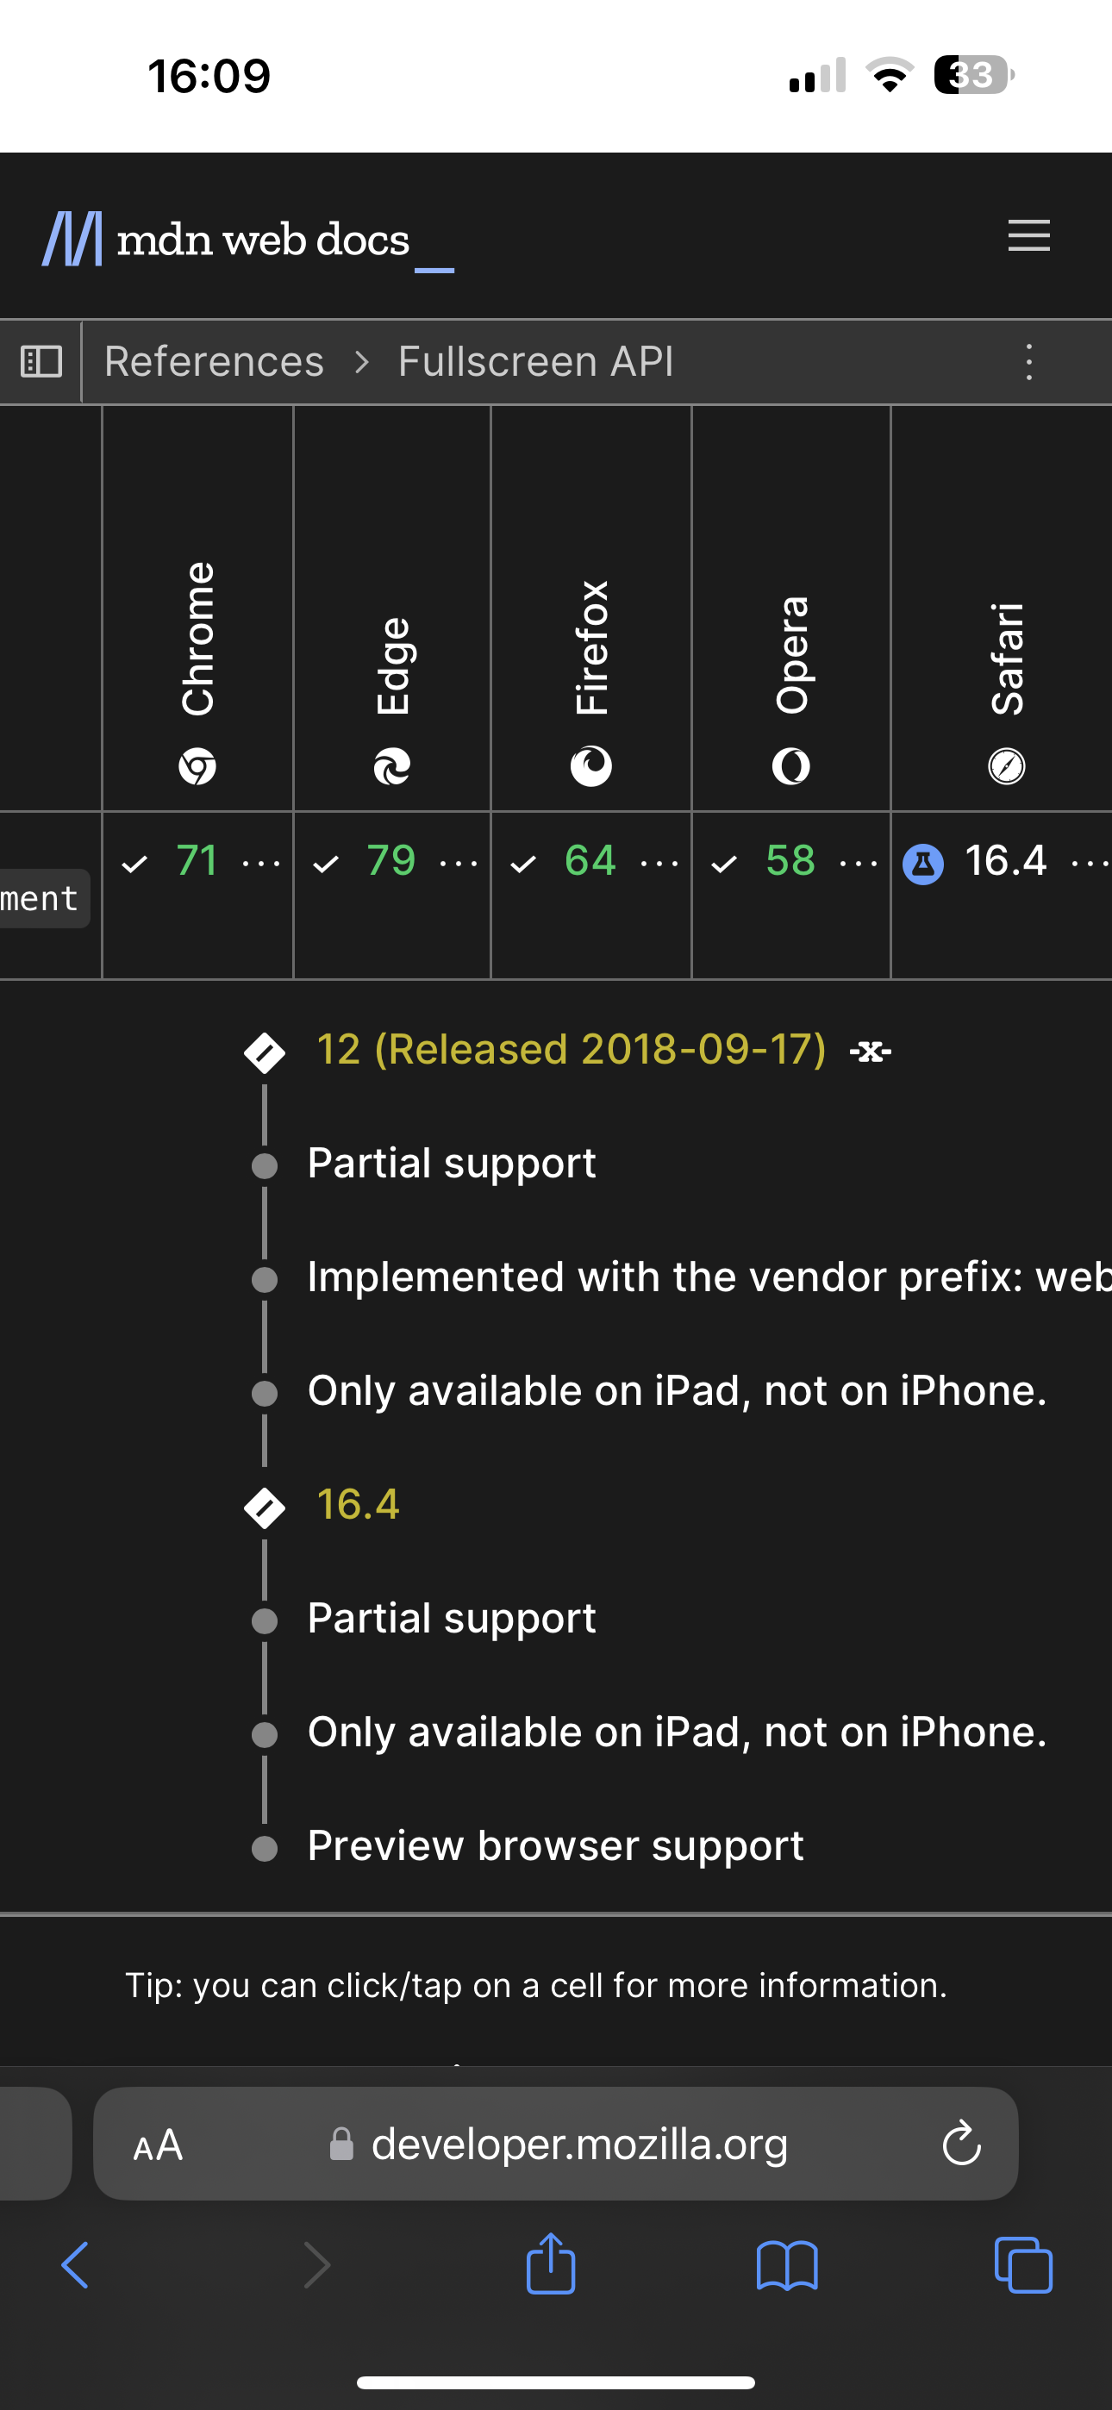Image resolution: width=1112 pixels, height=2410 pixels.
Task: Click the Chrome browser icon in compatibility table
Action: [x=197, y=767]
